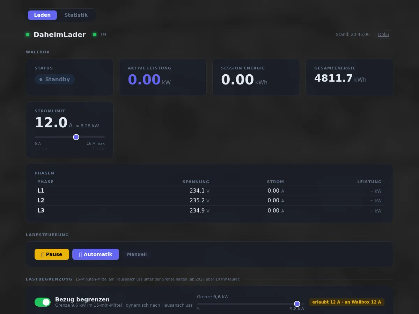Open the Doku link
Viewport: 419px width, 314px height.
point(383,35)
